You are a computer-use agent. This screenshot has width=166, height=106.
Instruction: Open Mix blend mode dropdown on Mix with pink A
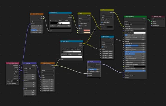[84, 21]
